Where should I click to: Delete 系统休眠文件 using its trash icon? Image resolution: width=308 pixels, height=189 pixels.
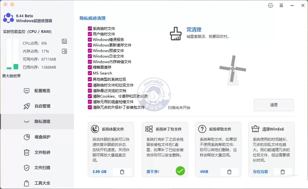point(122,172)
